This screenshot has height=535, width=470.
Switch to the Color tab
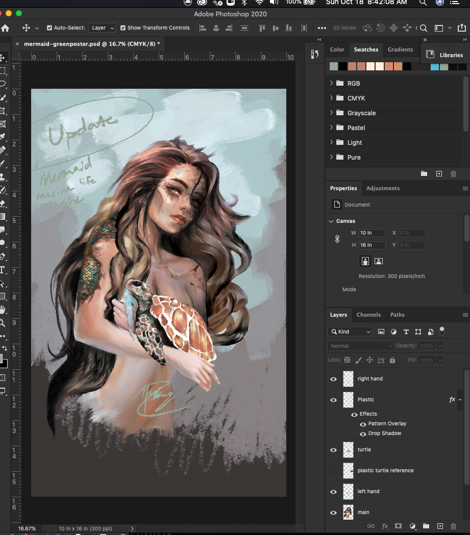pyautogui.click(x=337, y=49)
